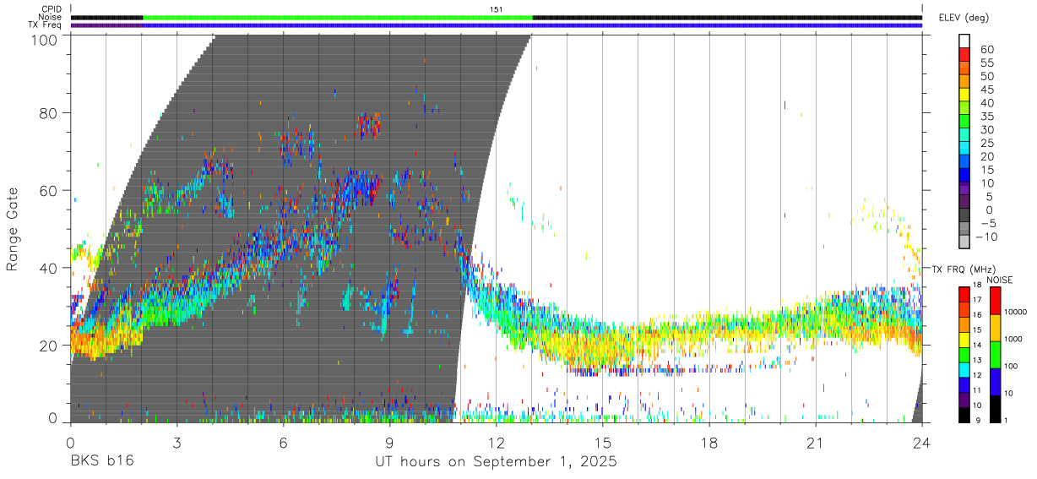Viewport: 1037px width, 479px height.
Task: Click the ELEV colorbar label 45
Action: point(987,90)
